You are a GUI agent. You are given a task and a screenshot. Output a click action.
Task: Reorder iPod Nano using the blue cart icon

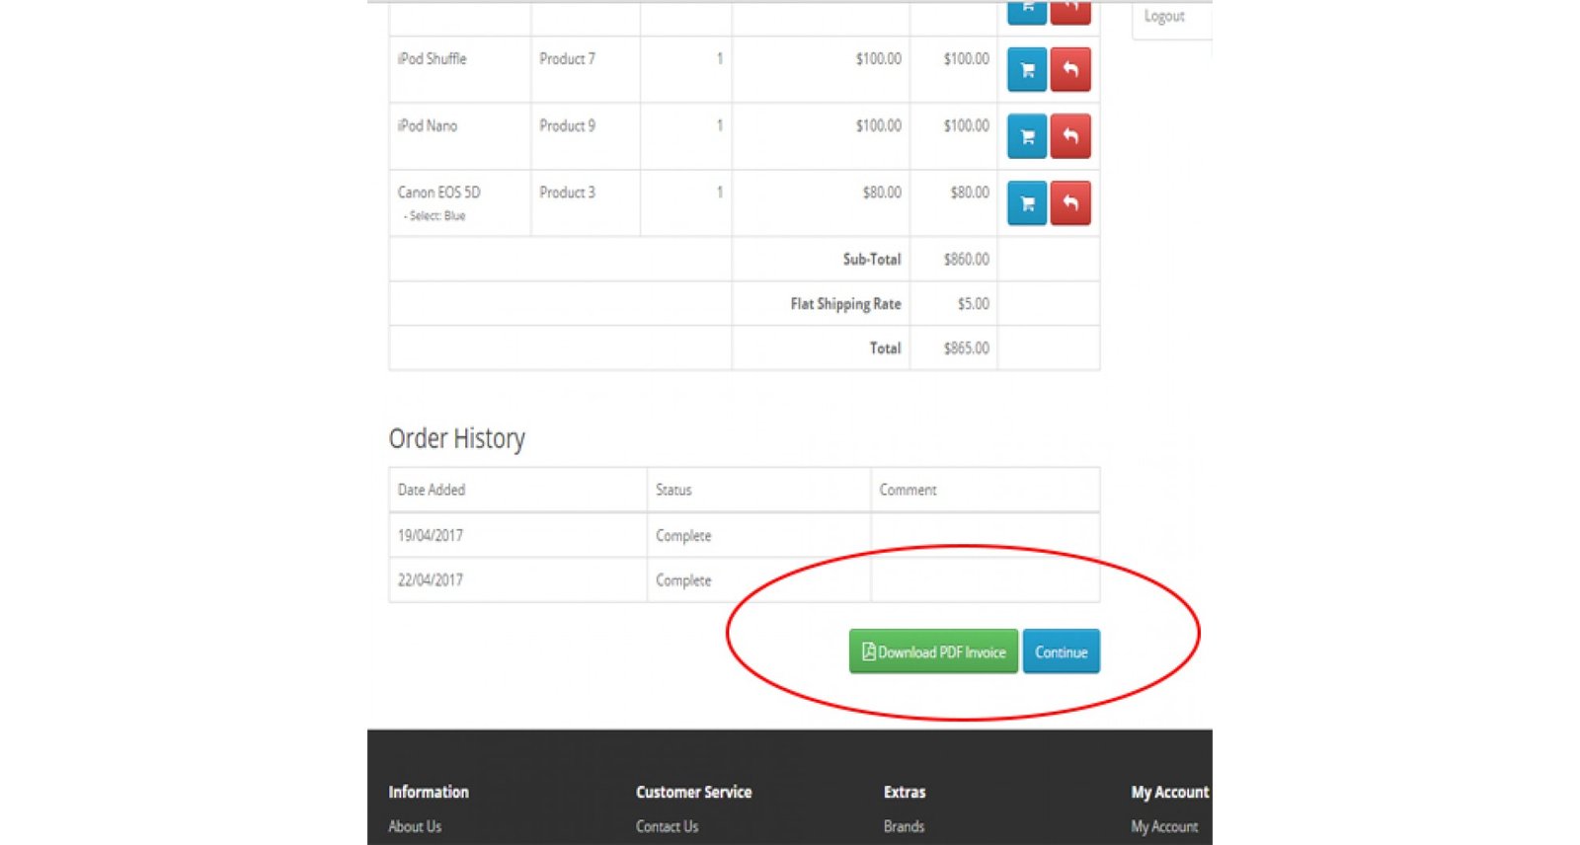point(1026,137)
